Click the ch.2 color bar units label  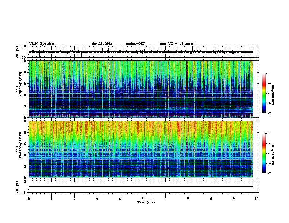click(x=273, y=155)
